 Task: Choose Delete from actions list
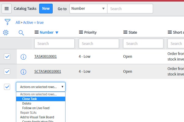click(x=41, y=103)
